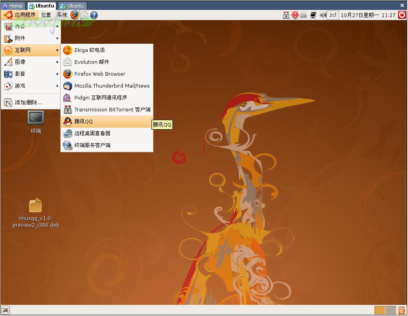Launch Pidgin 互联网通讯程序
This screenshot has width=408, height=316.
click(107, 98)
